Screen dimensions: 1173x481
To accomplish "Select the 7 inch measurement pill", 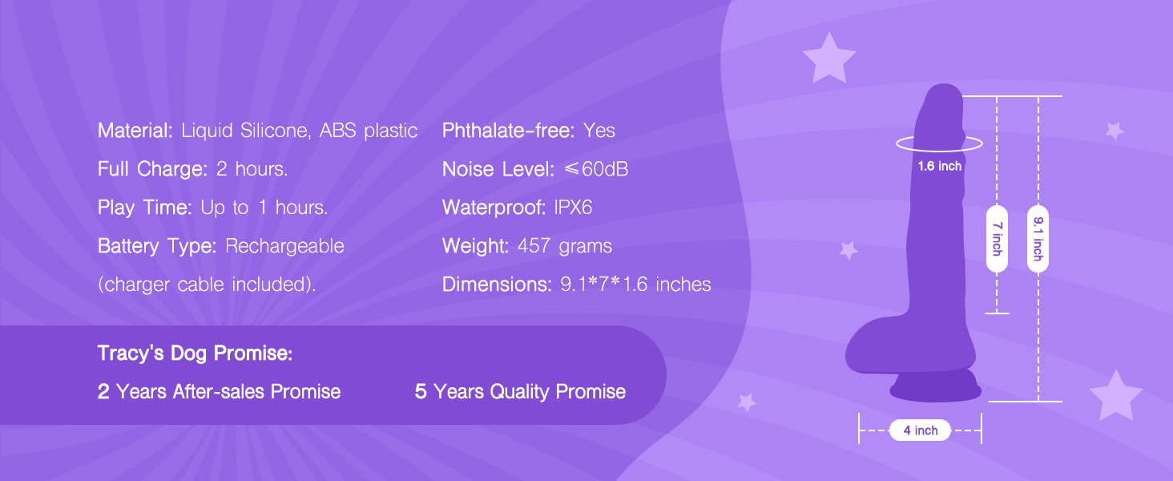I will pos(996,238).
